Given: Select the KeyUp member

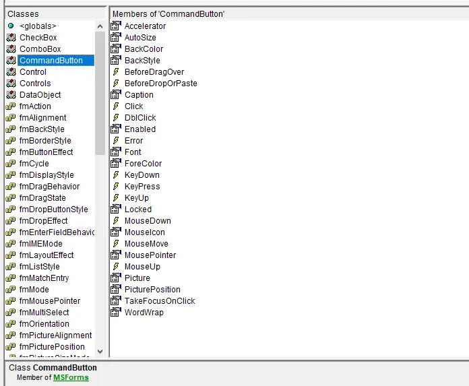Looking at the screenshot, I should click(137, 198).
